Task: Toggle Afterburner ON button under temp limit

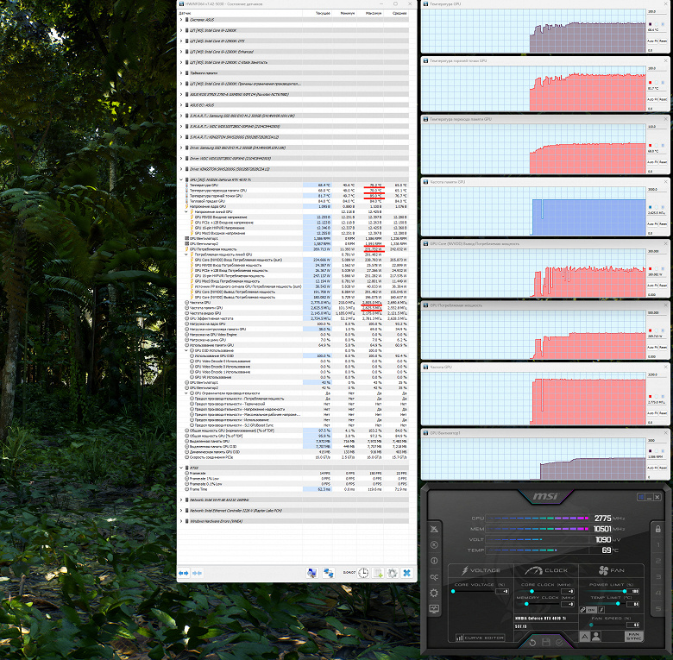Action: tap(591, 609)
